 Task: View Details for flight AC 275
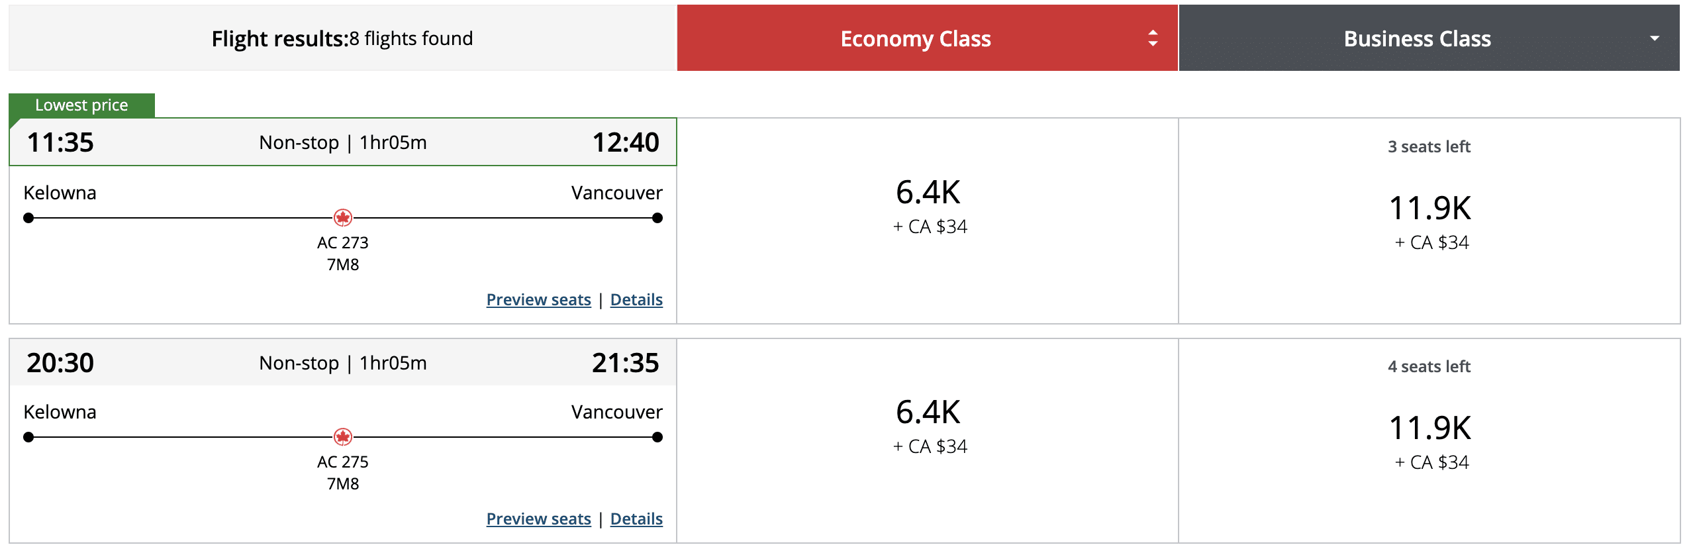[x=636, y=519]
